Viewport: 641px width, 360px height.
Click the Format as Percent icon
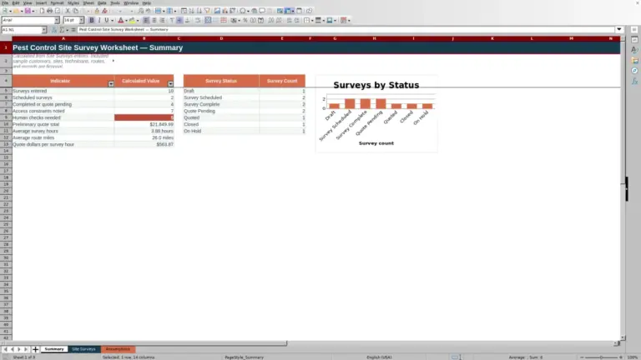(245, 20)
